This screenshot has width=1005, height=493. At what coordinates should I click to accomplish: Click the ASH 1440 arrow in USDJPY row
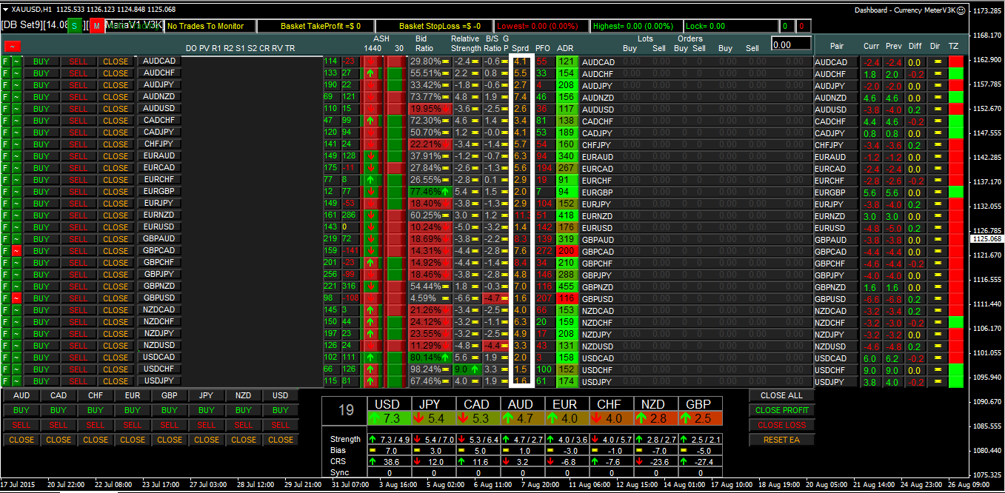click(370, 381)
